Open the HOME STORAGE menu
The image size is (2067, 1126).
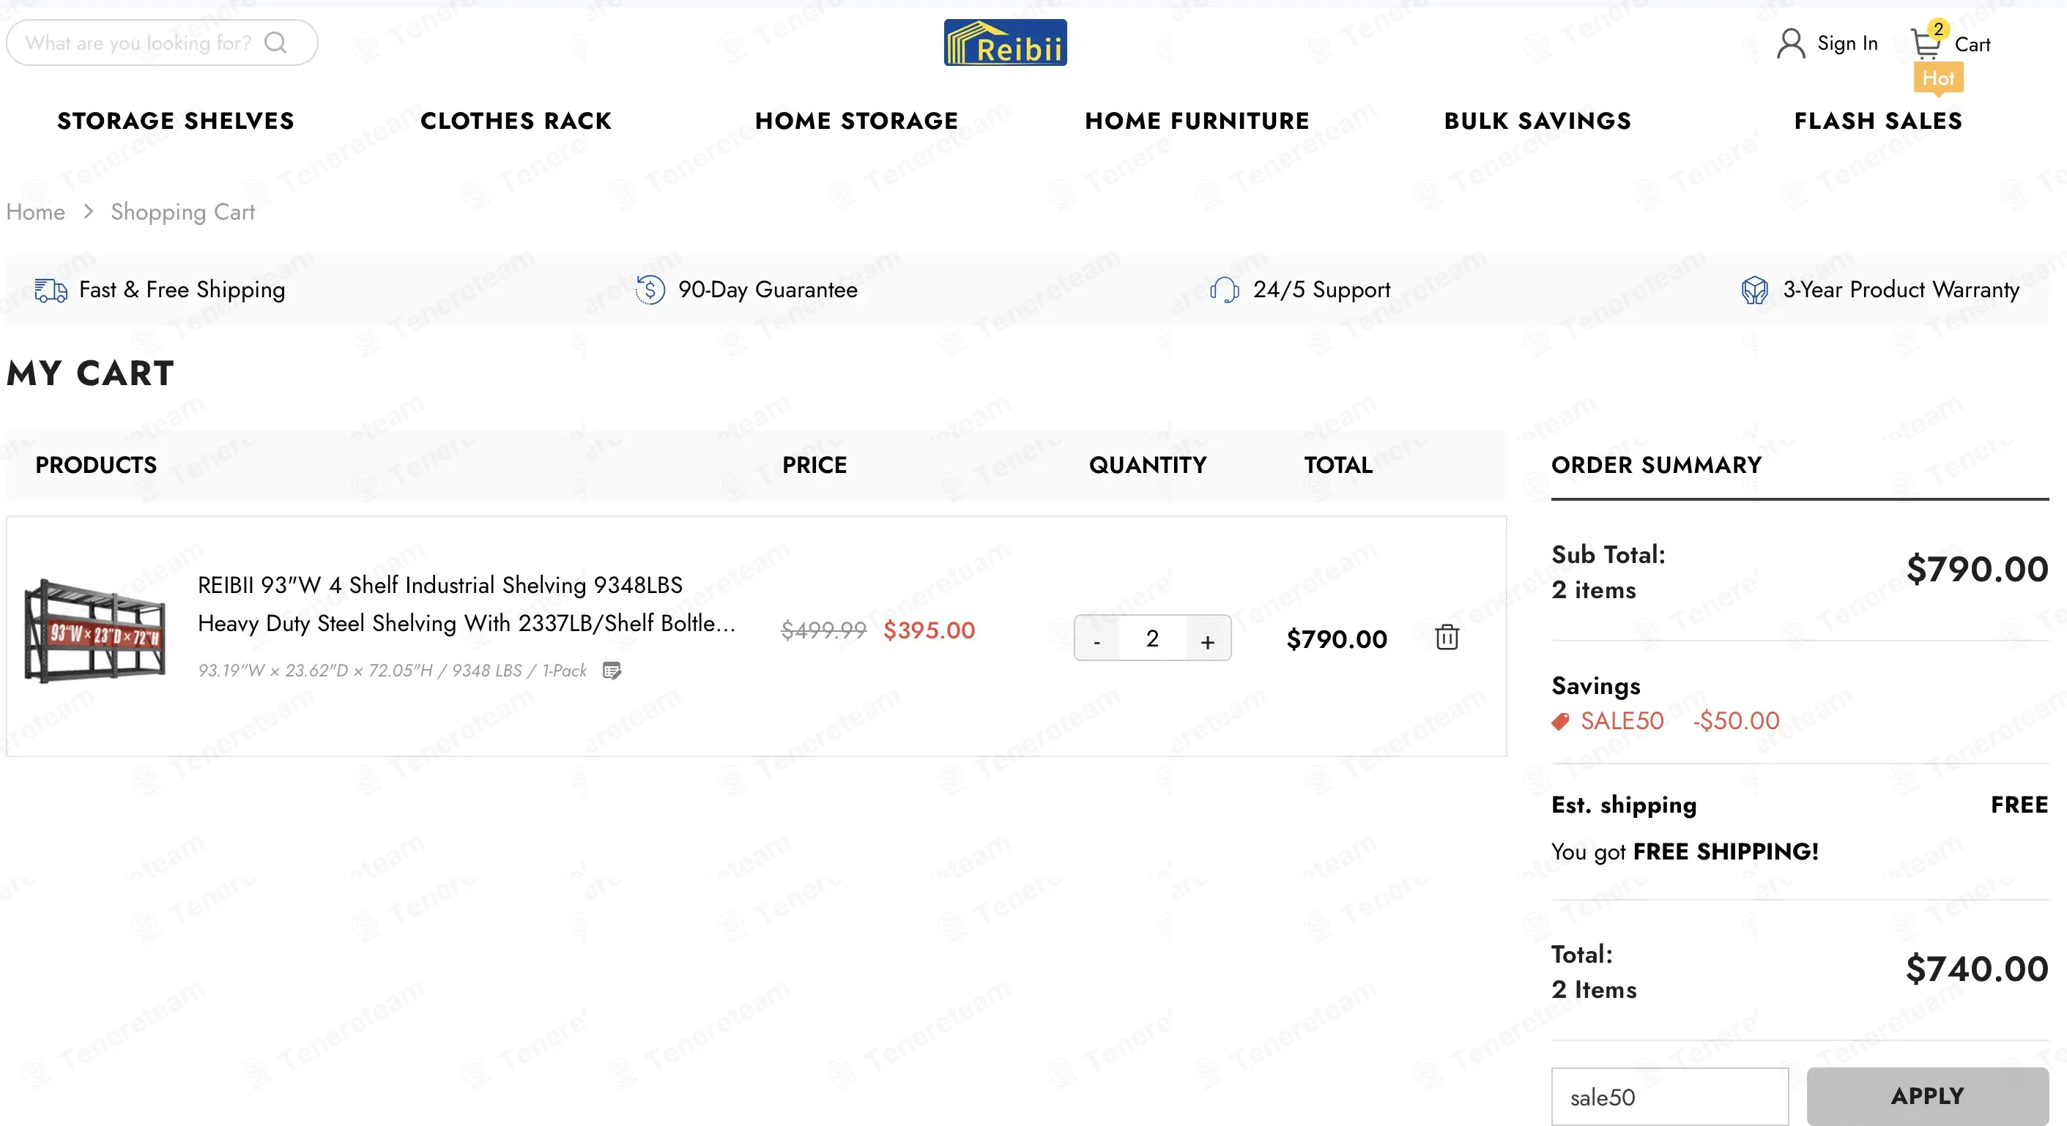(856, 121)
